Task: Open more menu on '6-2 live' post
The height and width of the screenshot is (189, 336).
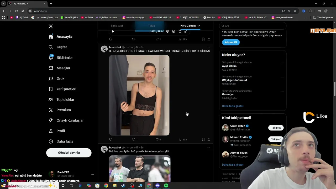Action: click(209, 148)
